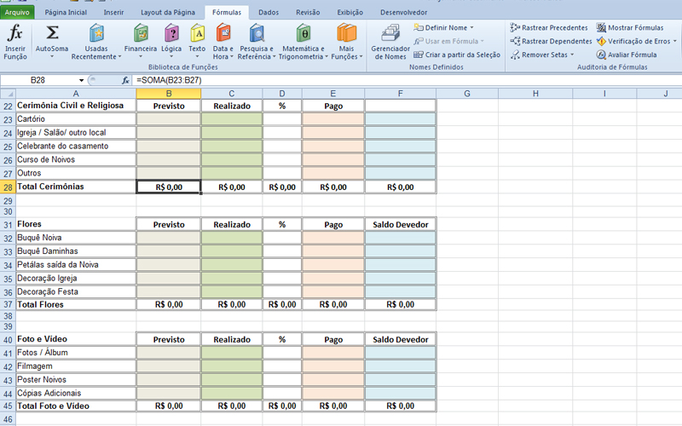
Task: Click the AutoSoma sigma icon
Action: (52, 34)
